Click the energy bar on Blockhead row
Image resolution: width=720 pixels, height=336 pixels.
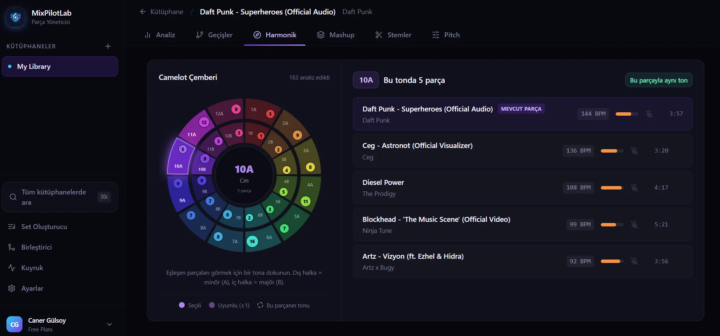pyautogui.click(x=612, y=225)
